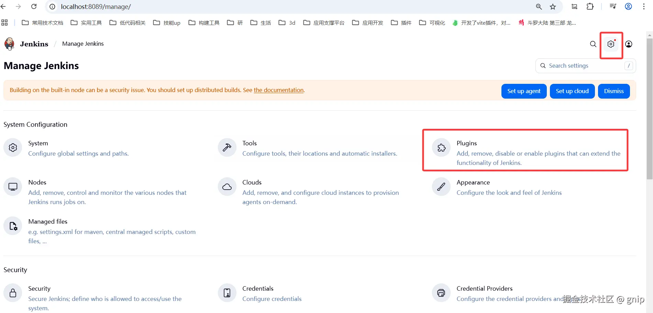Viewport: 653px width, 313px height.
Task: Open the Manage Jenkins gear icon
Action: (611, 44)
